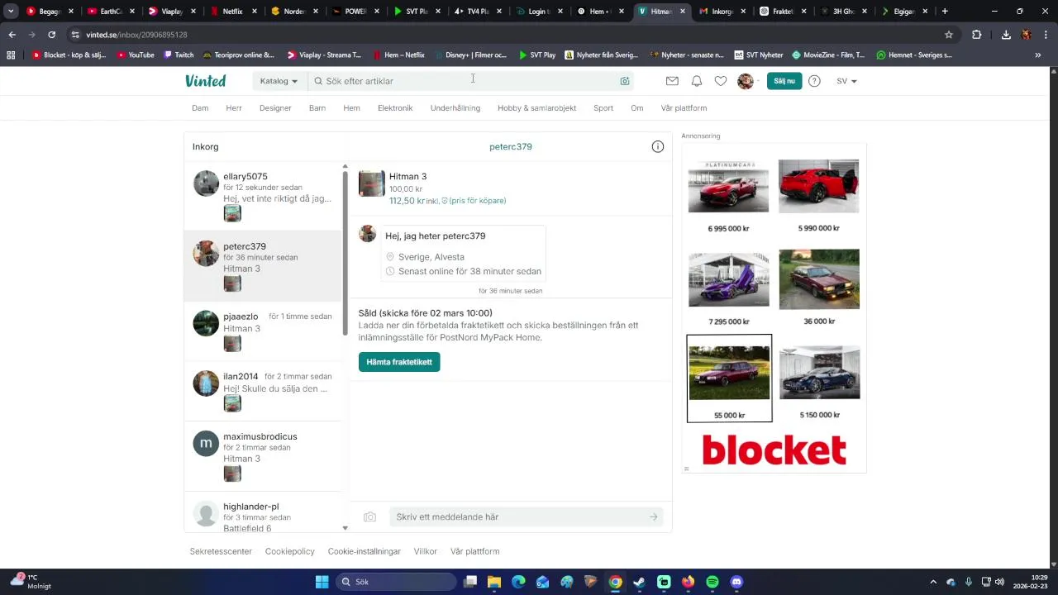
Task: Open the help question mark icon
Action: [x=814, y=81]
